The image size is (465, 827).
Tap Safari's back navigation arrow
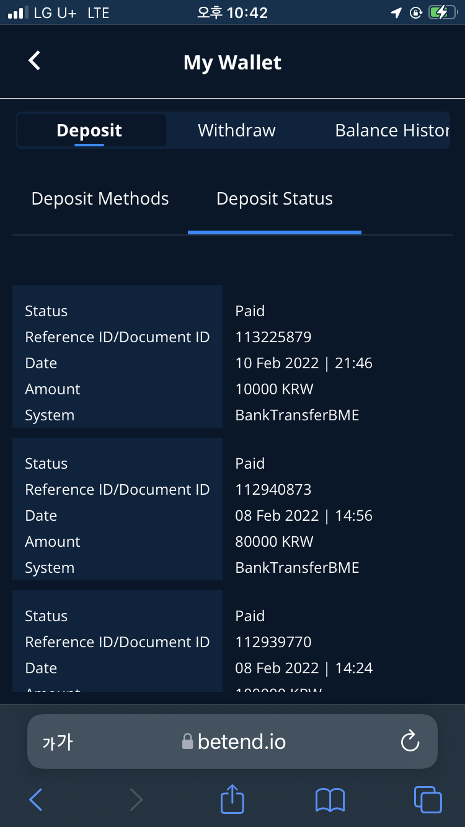[x=36, y=800]
